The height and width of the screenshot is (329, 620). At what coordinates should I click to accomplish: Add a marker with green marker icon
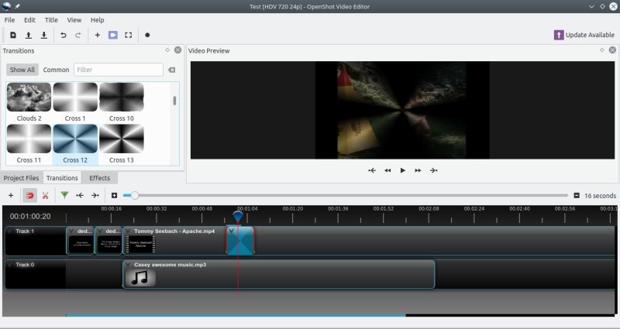pos(64,196)
